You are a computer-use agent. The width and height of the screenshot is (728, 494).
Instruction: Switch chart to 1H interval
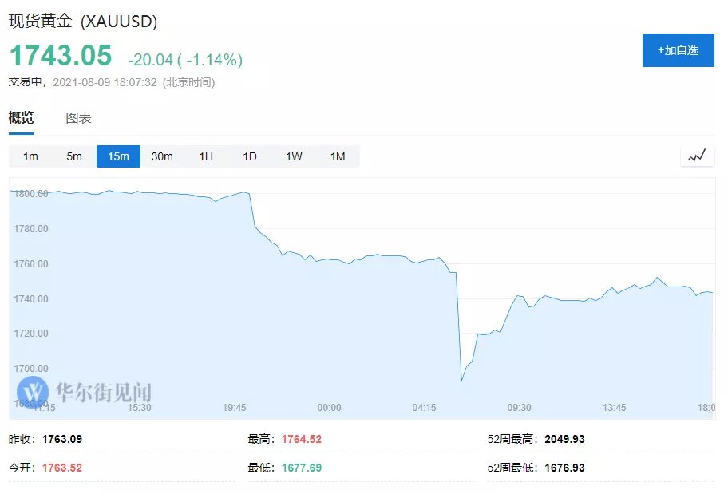[206, 156]
